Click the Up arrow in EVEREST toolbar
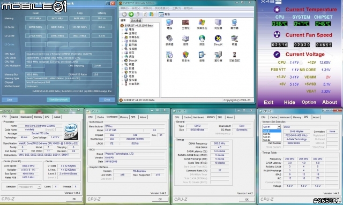The image size is (343, 205). click(x=138, y=14)
